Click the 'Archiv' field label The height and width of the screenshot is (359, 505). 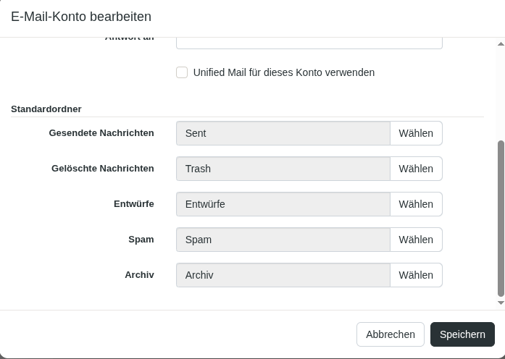139,275
